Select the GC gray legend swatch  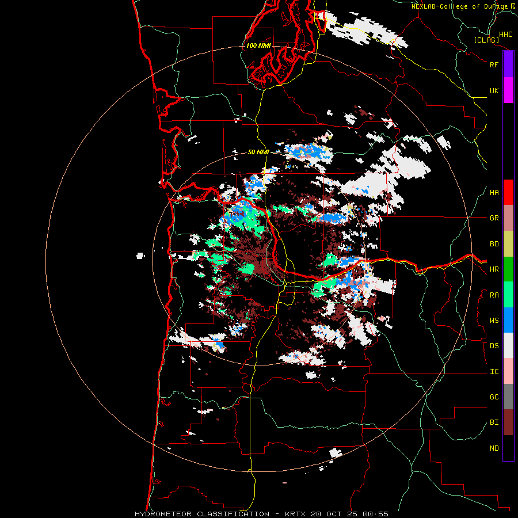click(x=508, y=397)
